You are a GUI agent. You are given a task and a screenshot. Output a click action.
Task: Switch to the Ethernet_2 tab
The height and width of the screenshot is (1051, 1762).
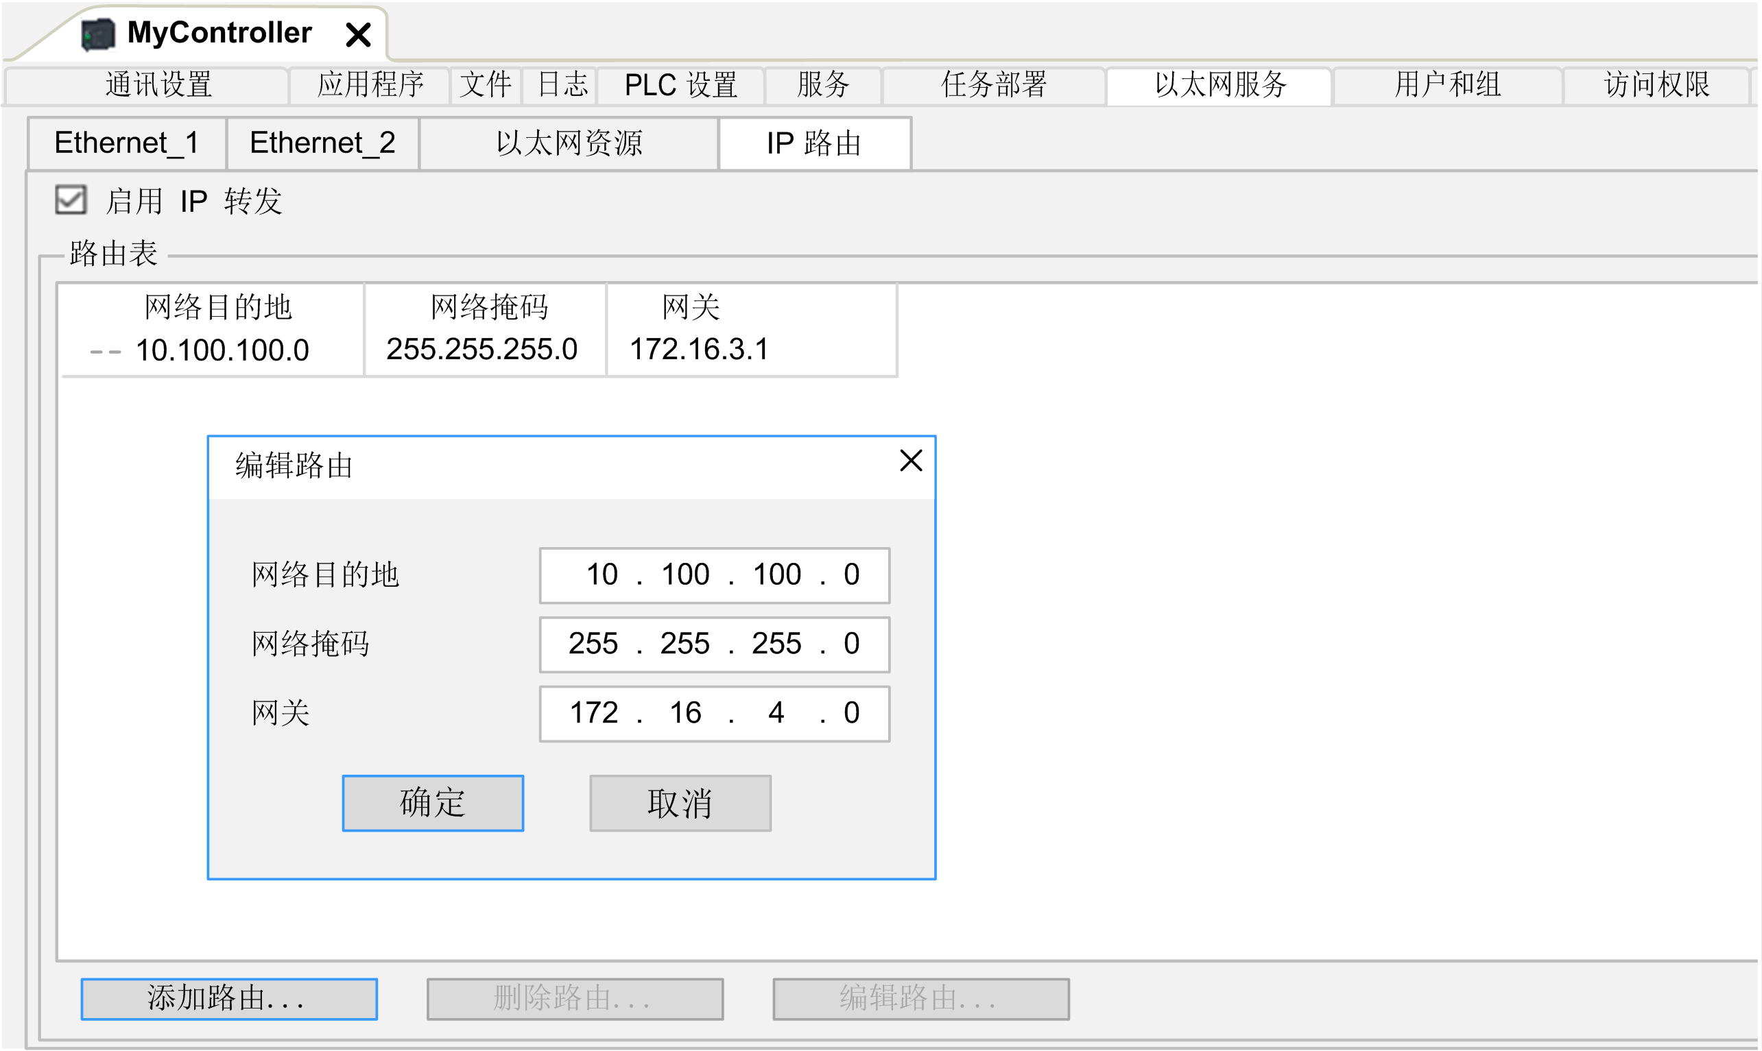pyautogui.click(x=322, y=144)
